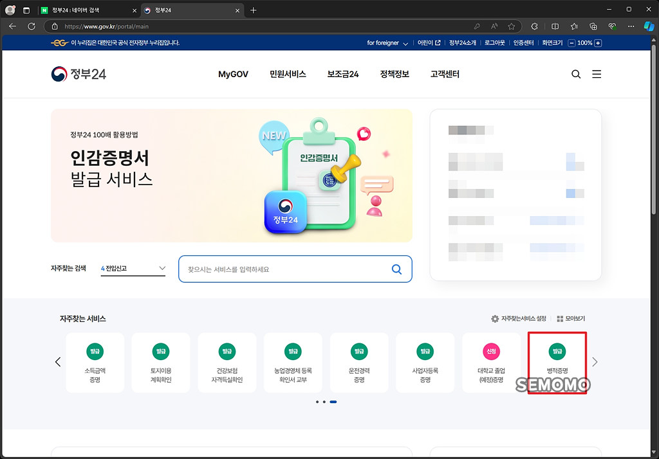
Task: Open 보조금24 menu
Action: (x=343, y=75)
